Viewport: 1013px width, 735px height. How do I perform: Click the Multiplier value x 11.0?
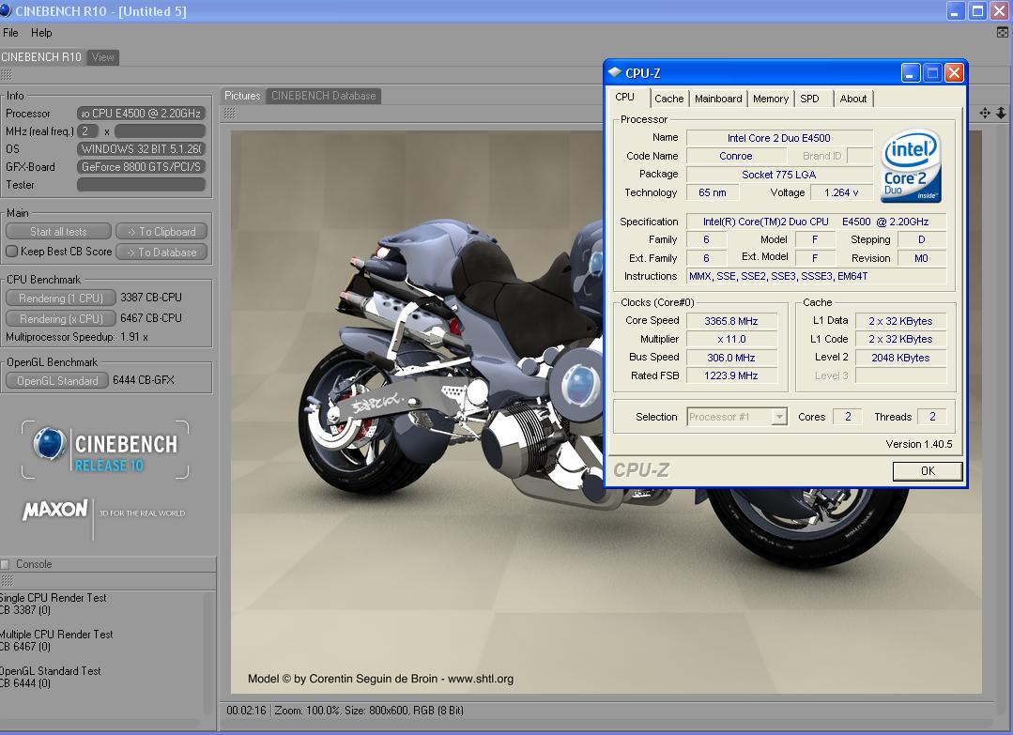point(731,339)
